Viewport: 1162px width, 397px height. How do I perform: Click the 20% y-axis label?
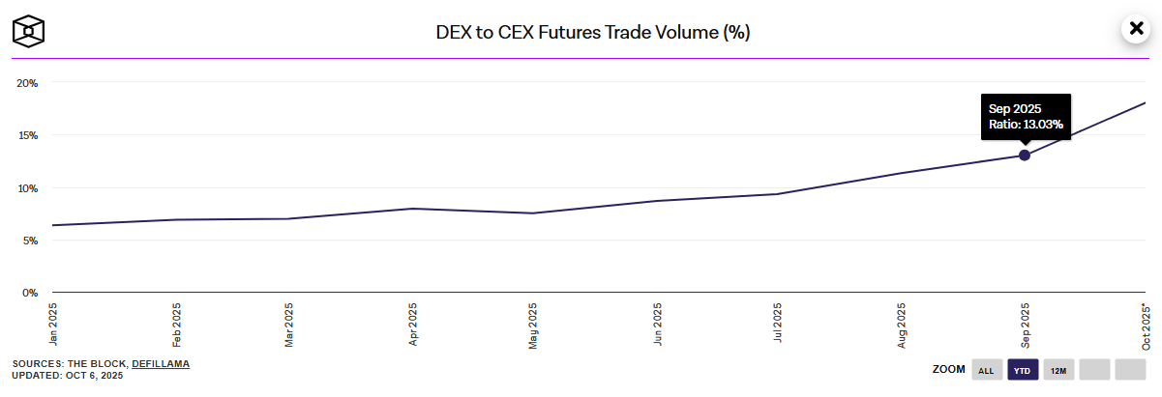[27, 83]
